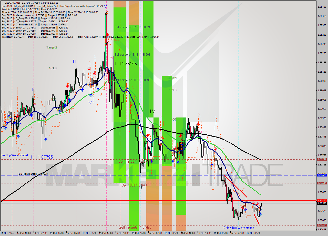
Task: Click the 'Time A:2024.10.16 06:00:00' line
Action: tap(50, 12)
